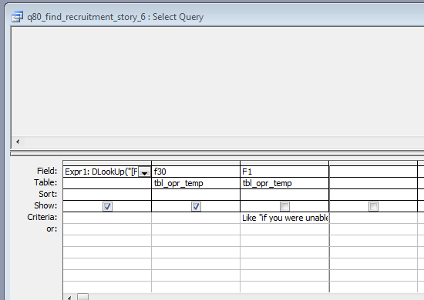Click the q80_find_recruitment_story_6 title bar

(x=214, y=17)
